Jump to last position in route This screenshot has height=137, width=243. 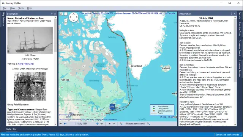[102, 124]
